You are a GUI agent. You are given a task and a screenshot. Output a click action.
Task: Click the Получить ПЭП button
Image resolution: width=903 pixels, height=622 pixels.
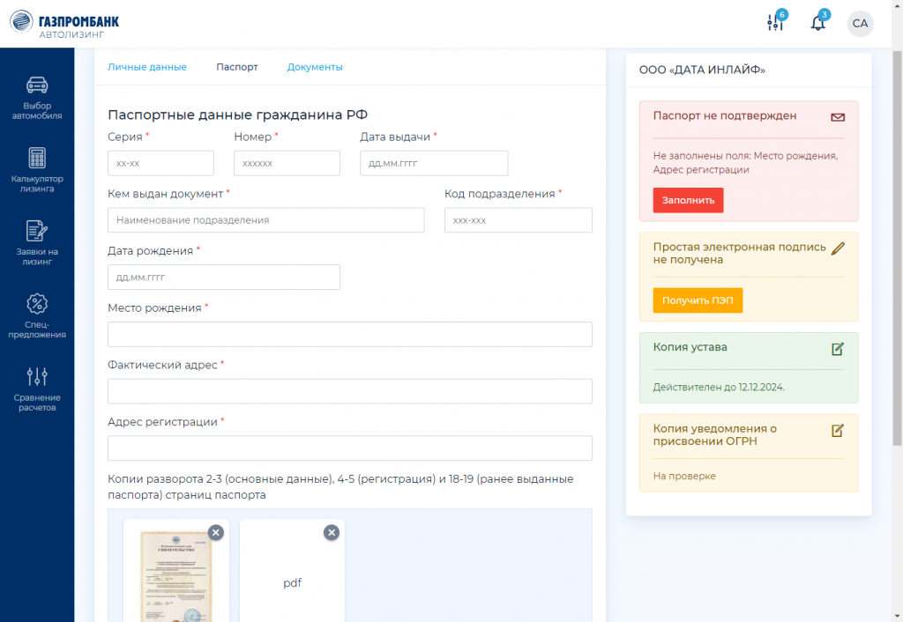coord(698,300)
